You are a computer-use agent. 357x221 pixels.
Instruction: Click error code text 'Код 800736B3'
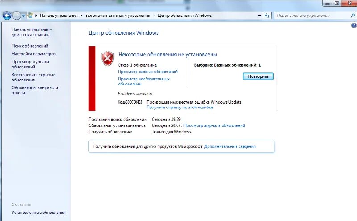click(x=130, y=102)
